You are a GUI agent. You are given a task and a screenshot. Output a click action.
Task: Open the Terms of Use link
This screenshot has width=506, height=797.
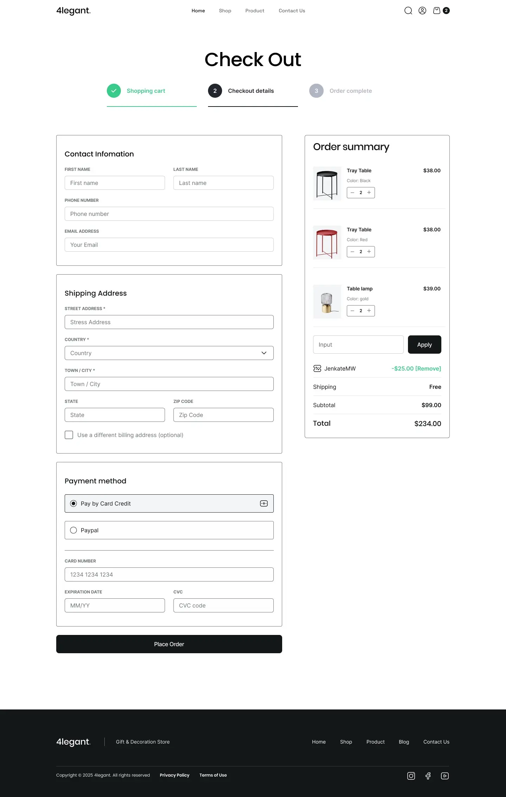[x=213, y=775]
